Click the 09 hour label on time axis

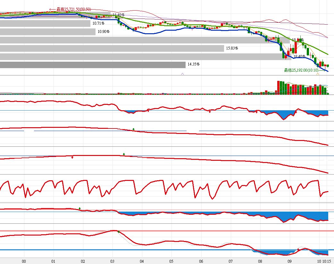[289, 261]
